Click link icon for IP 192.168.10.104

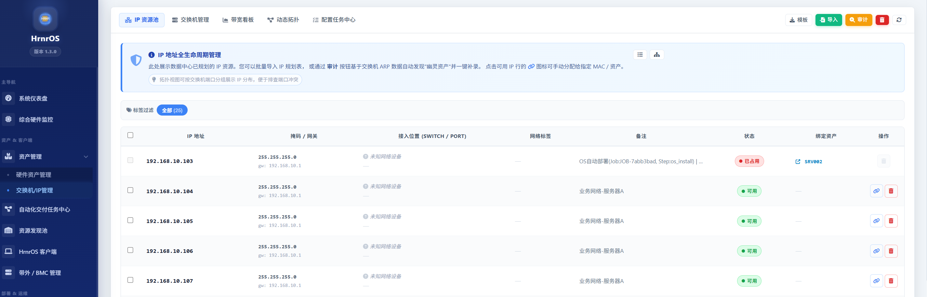pyautogui.click(x=876, y=191)
